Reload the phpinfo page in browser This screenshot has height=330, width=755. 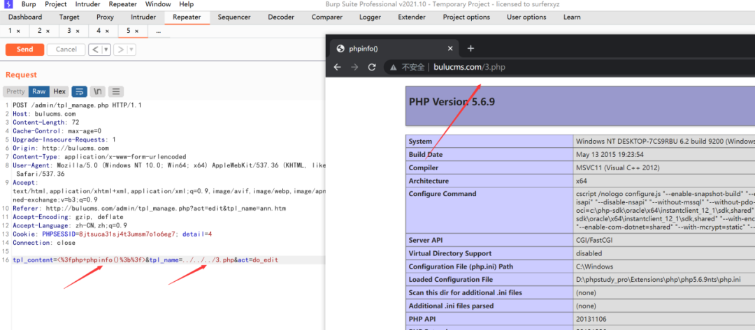point(372,67)
